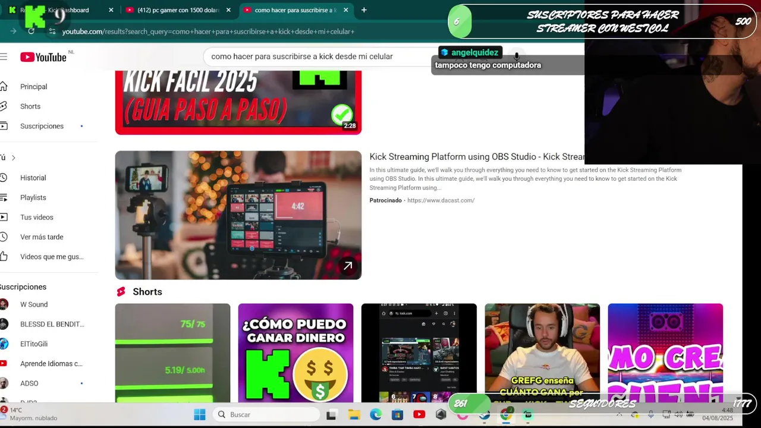Open ElTitoGili subscription channel

click(x=34, y=344)
